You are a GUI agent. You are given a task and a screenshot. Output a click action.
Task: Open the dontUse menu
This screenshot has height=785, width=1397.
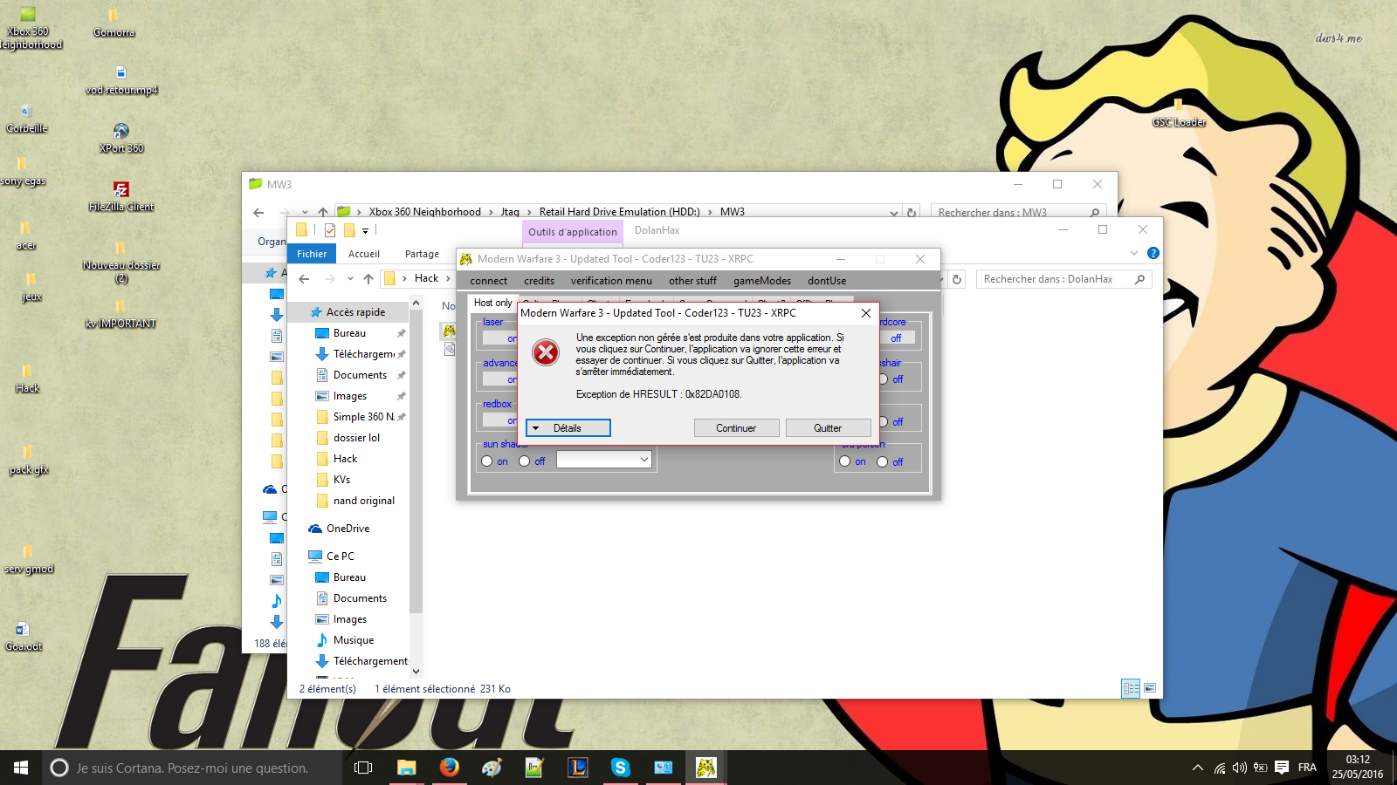[827, 281]
